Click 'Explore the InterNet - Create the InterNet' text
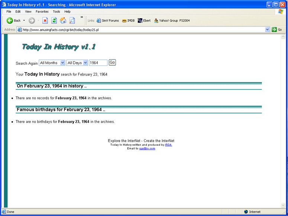This screenshot has width=288, height=216. pos(141,141)
